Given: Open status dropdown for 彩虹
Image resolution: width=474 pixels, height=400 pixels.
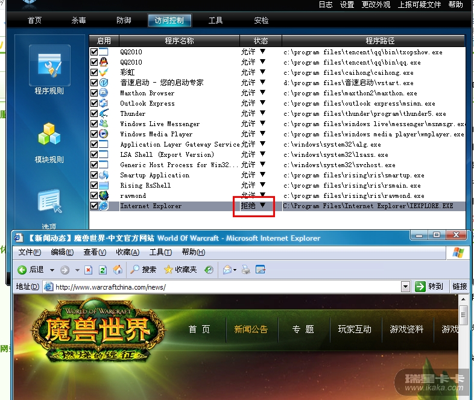Looking at the screenshot, I should [x=263, y=72].
